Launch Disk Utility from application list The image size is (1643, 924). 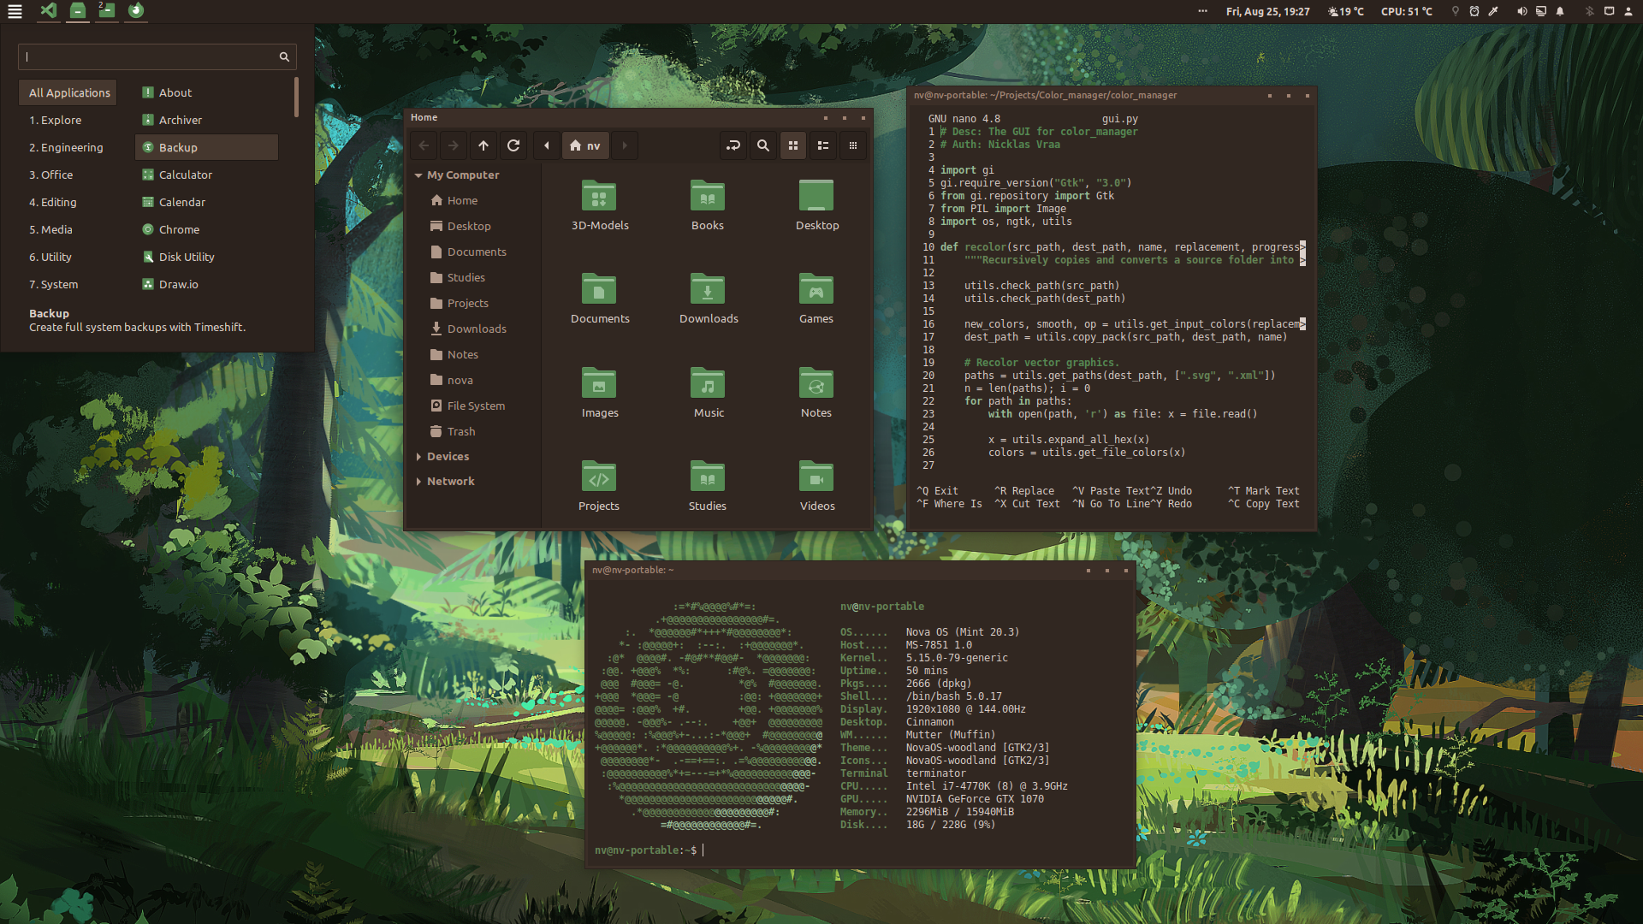pos(187,257)
